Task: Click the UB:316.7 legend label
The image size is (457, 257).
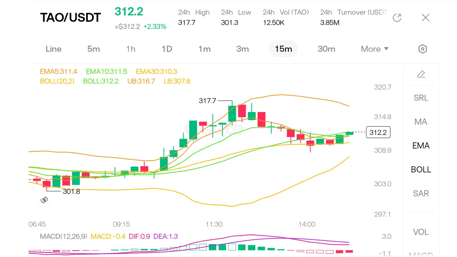Action: [x=141, y=81]
